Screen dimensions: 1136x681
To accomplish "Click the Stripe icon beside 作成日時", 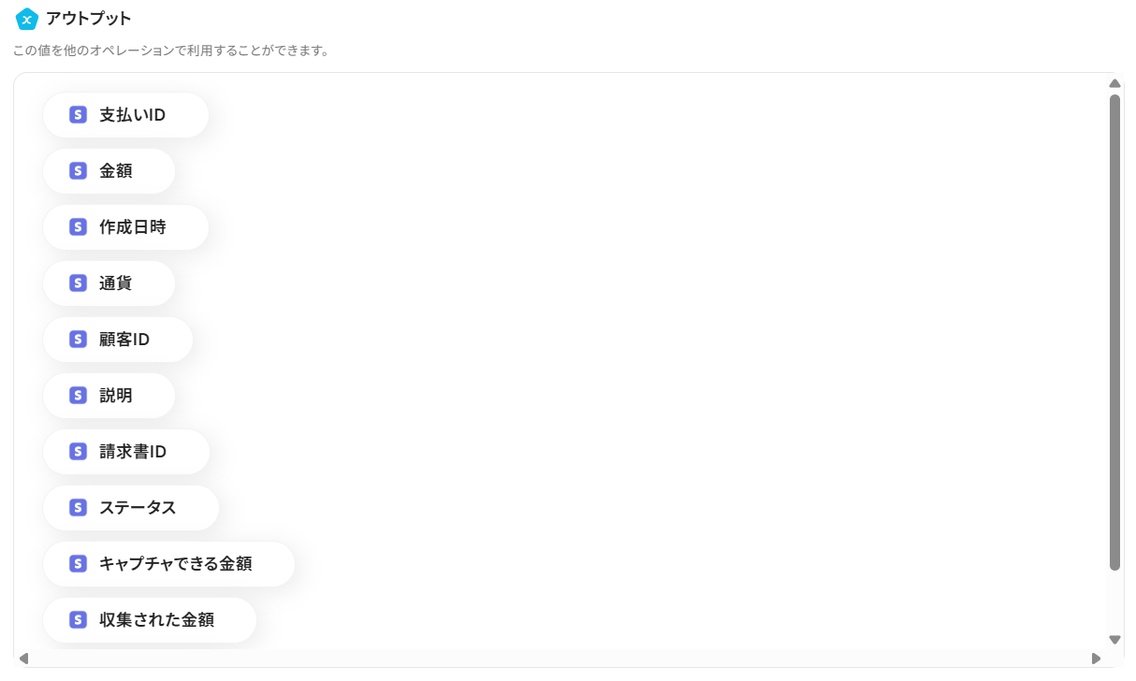I will click(x=78, y=227).
